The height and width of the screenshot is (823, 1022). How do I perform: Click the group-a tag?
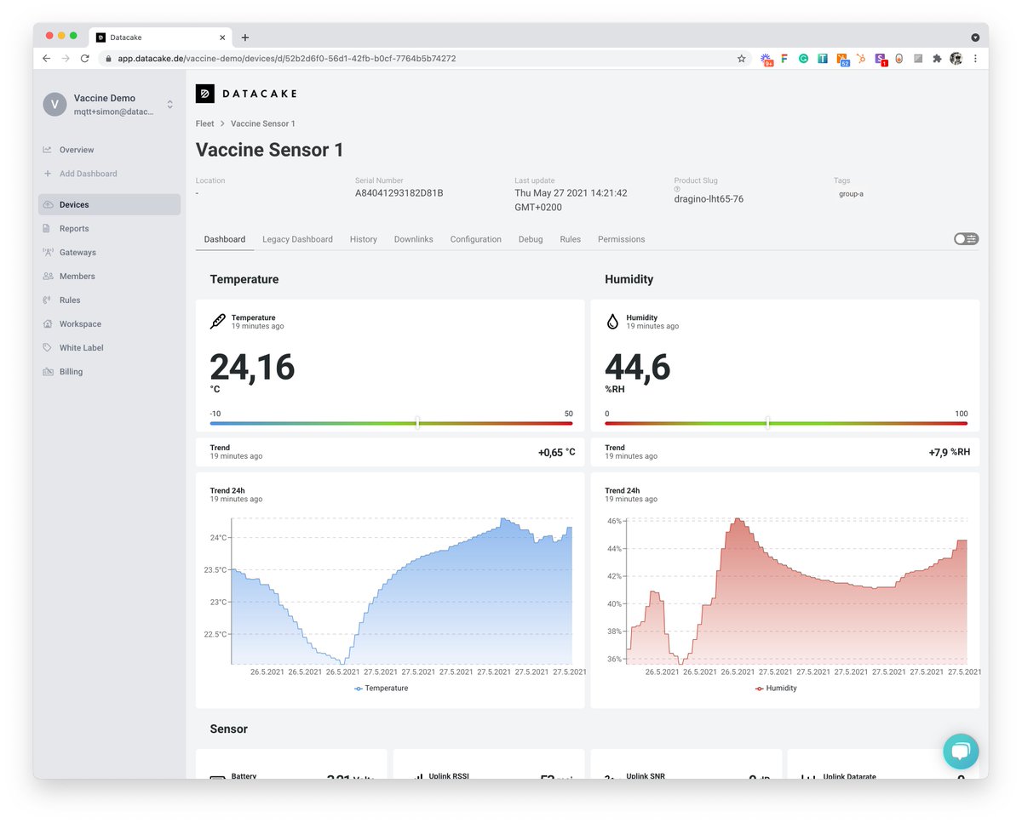[x=851, y=194]
